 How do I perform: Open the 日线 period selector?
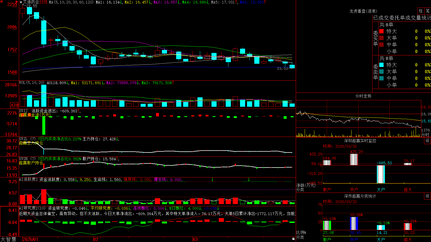tap(43, 2)
